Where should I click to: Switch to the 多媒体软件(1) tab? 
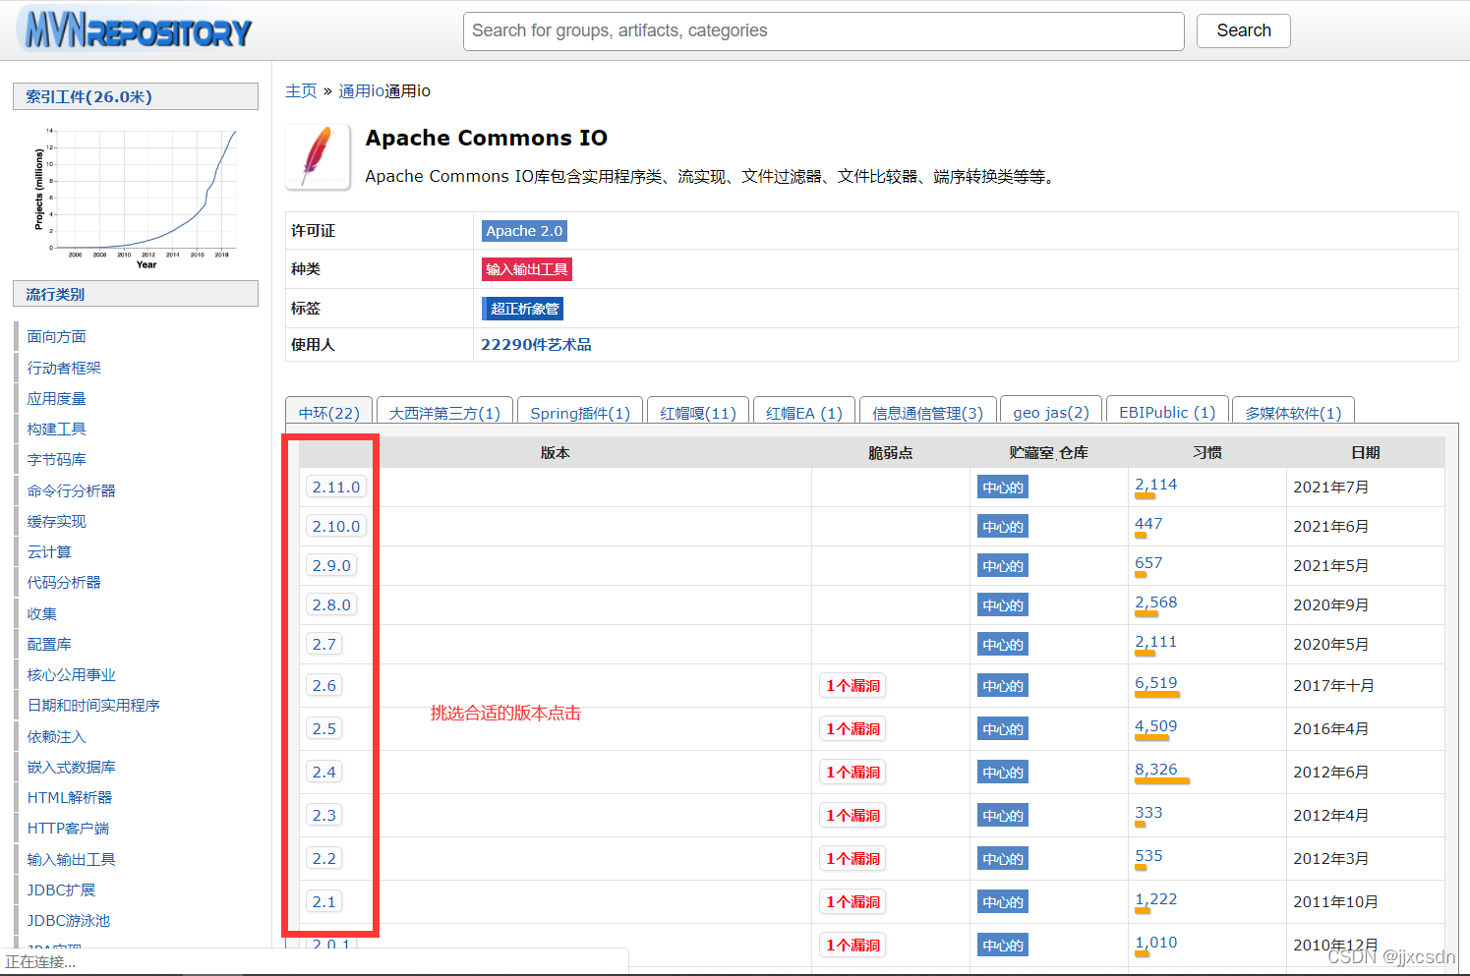point(1293,413)
